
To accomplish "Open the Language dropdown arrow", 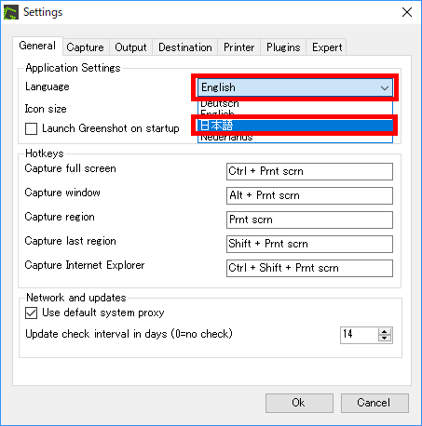I will [x=385, y=87].
